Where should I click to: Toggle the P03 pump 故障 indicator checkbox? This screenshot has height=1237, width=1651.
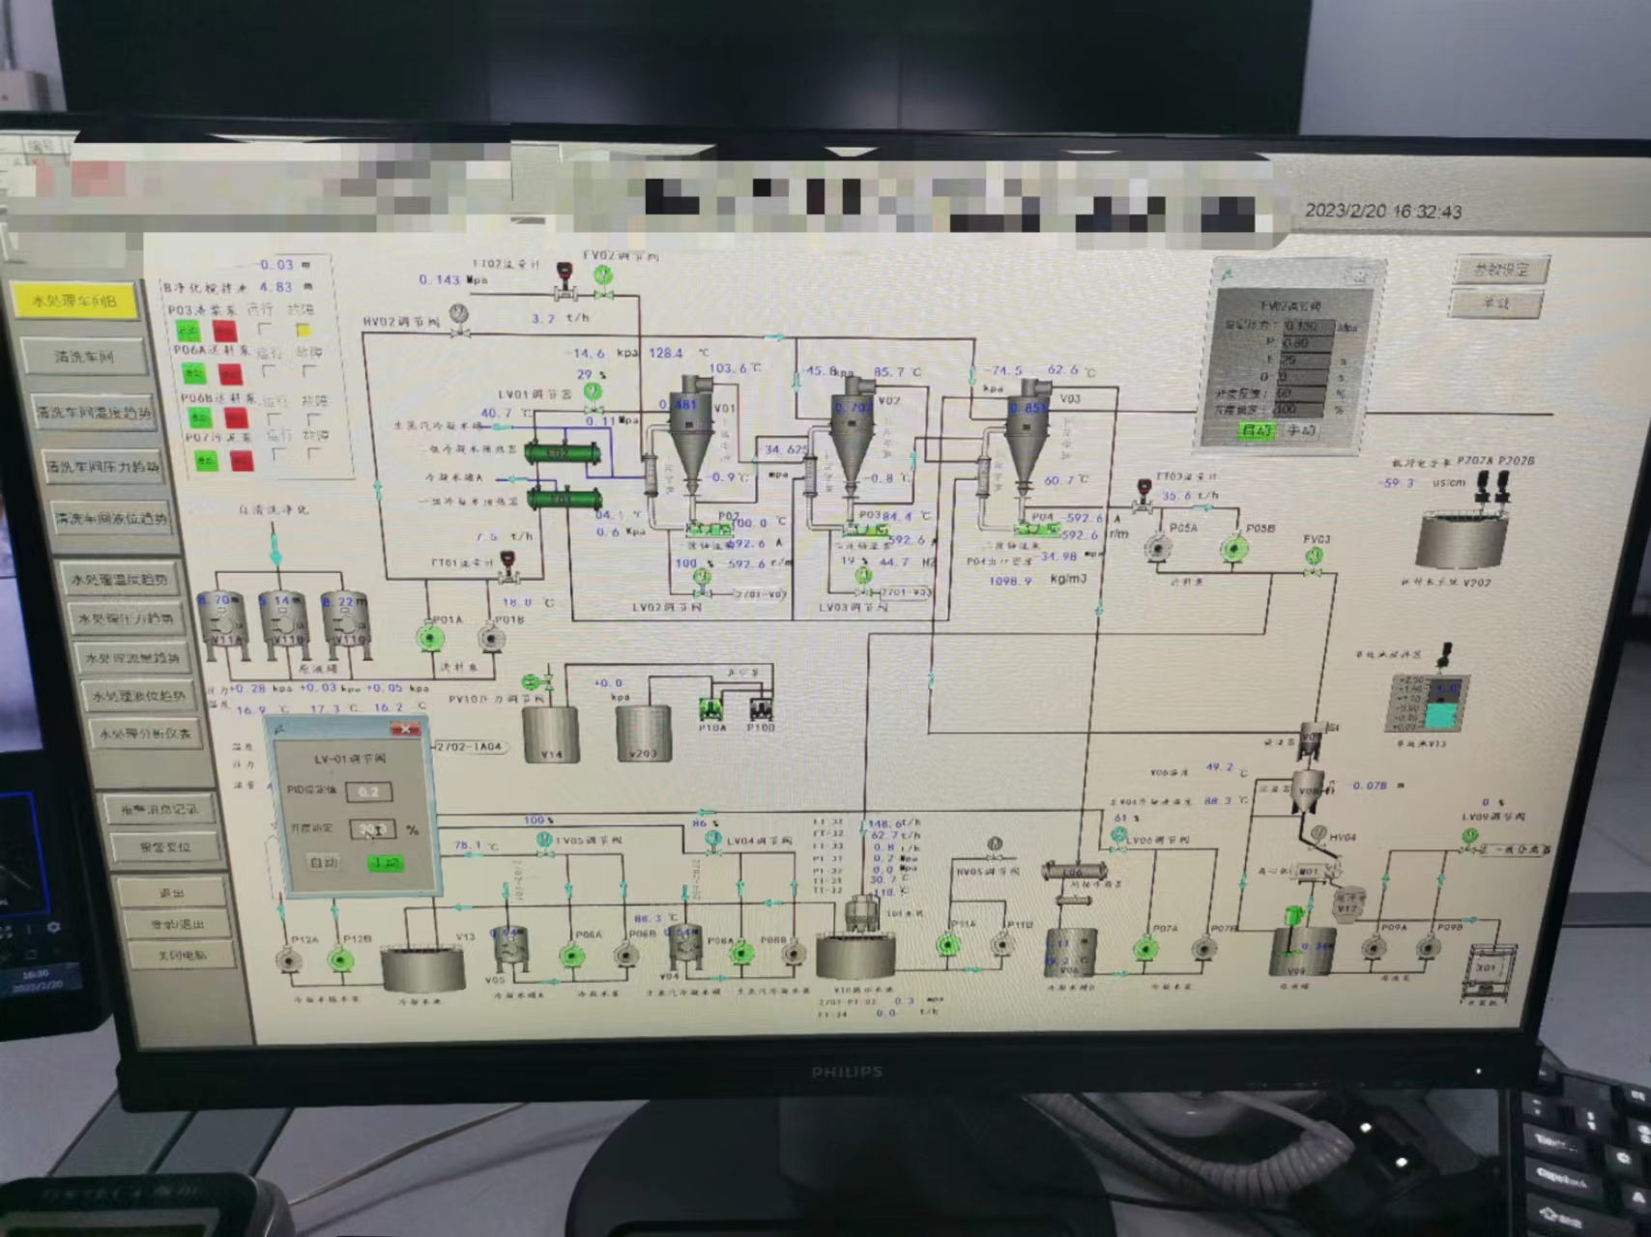tap(303, 331)
